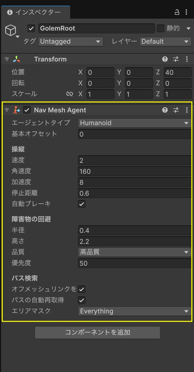Toggle オフメッシュリンク checkbox
The image size is (194, 372).
click(82, 289)
